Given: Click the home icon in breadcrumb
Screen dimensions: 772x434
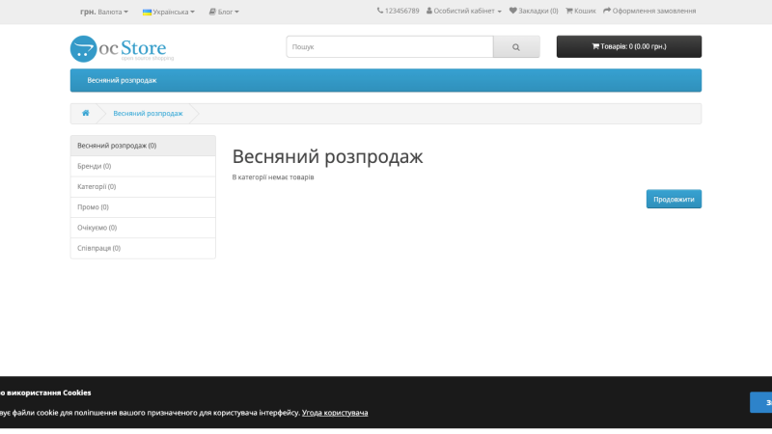Looking at the screenshot, I should [x=86, y=113].
